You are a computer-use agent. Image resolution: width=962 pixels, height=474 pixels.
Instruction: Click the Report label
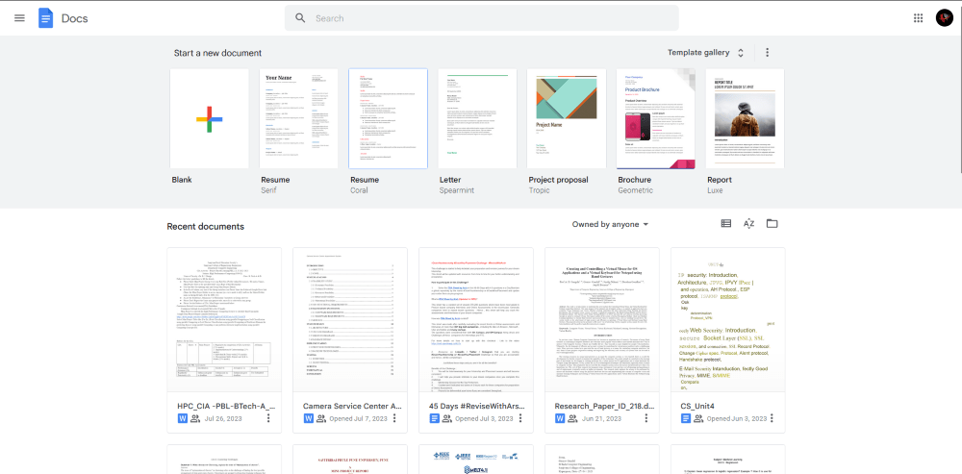pos(719,180)
